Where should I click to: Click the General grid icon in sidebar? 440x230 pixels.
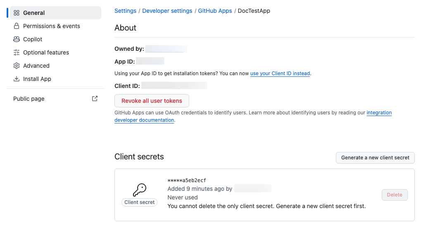pyautogui.click(x=17, y=13)
